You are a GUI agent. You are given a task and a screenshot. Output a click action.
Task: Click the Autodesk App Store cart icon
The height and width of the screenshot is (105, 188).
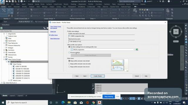click(160, 1)
